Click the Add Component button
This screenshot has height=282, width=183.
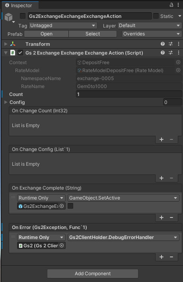93,274
